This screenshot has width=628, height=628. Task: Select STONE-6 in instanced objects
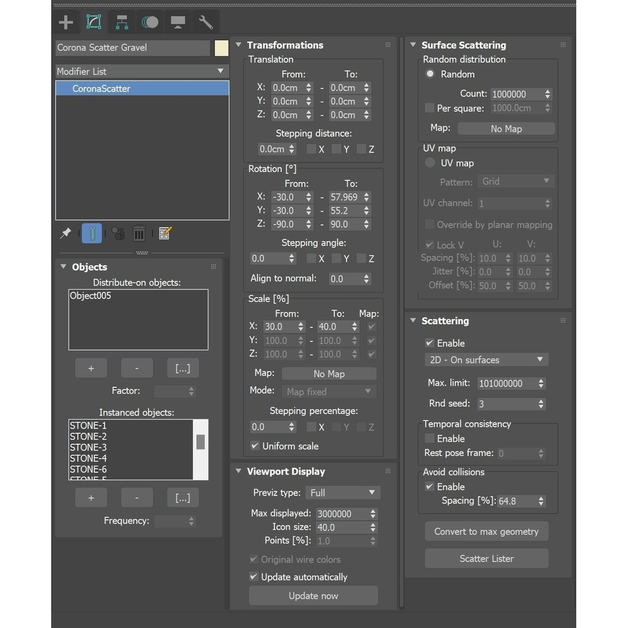point(88,469)
